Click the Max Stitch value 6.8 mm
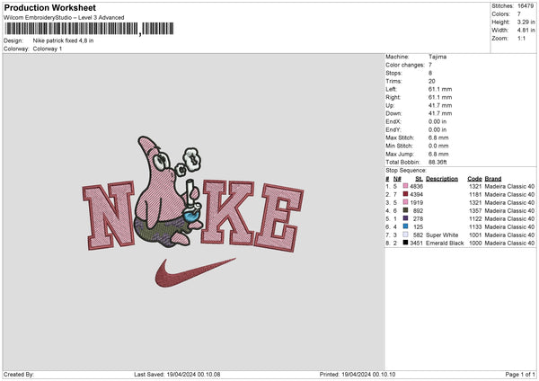Screen dimensions: 539x381 coord(438,137)
